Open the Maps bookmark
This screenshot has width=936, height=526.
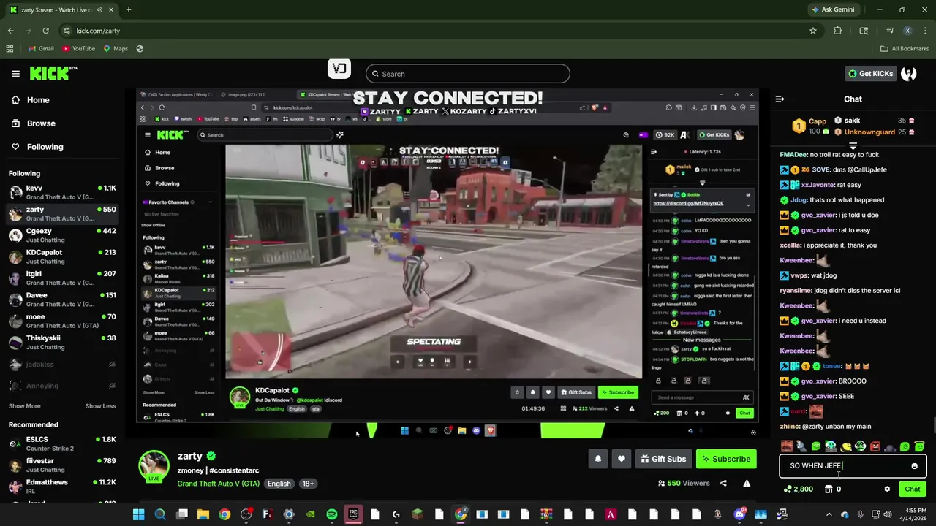coord(116,48)
